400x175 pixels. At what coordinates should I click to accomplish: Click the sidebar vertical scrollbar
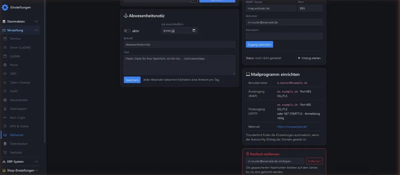click(x=45, y=72)
